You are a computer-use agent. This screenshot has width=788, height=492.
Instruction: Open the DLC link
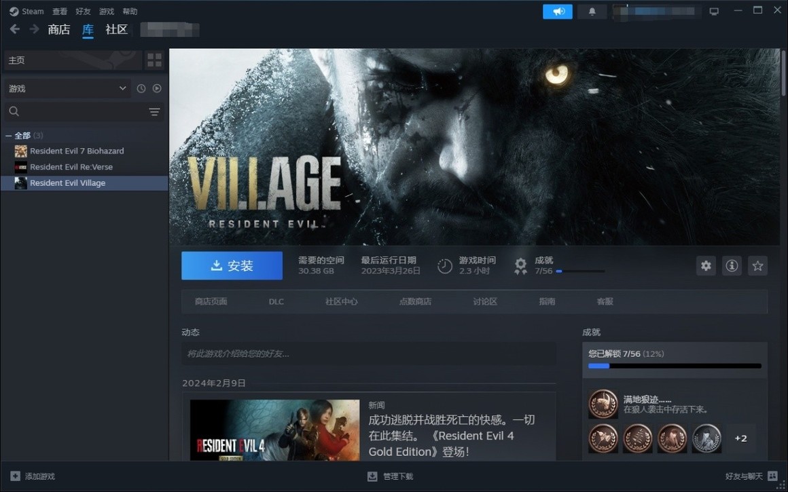pos(276,301)
